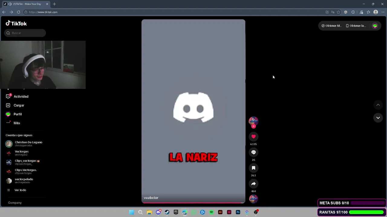
Task: Open Photoshop from the taskbar
Action: pos(238,212)
